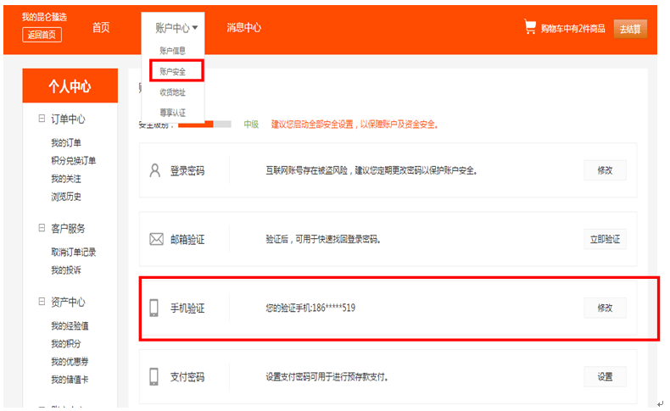Click the payment password phone icon

[x=154, y=376]
